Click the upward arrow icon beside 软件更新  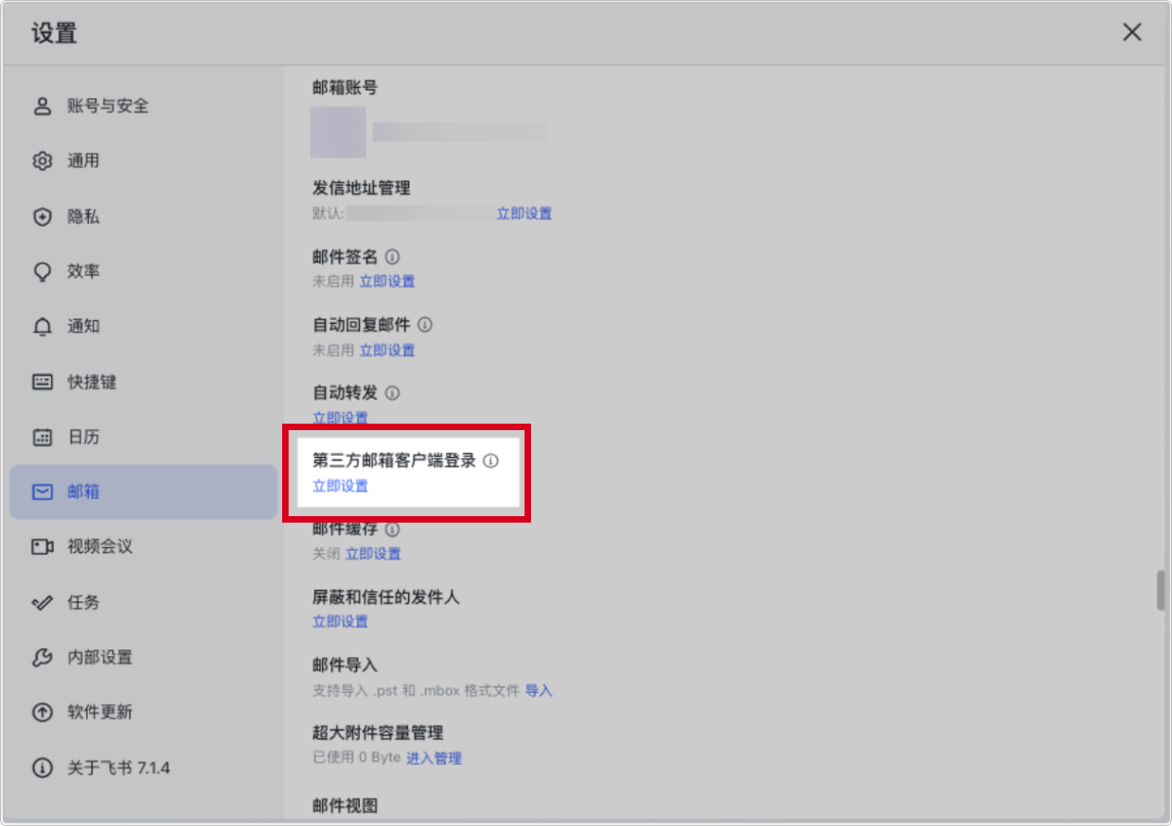point(43,712)
